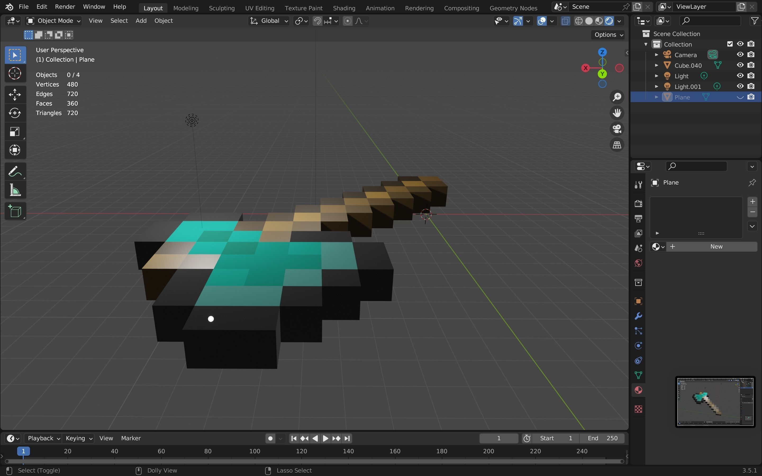Jump to the last frame
The height and width of the screenshot is (476, 762).
tap(347, 438)
